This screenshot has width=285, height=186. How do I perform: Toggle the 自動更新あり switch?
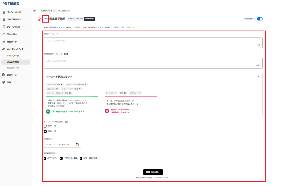259,19
